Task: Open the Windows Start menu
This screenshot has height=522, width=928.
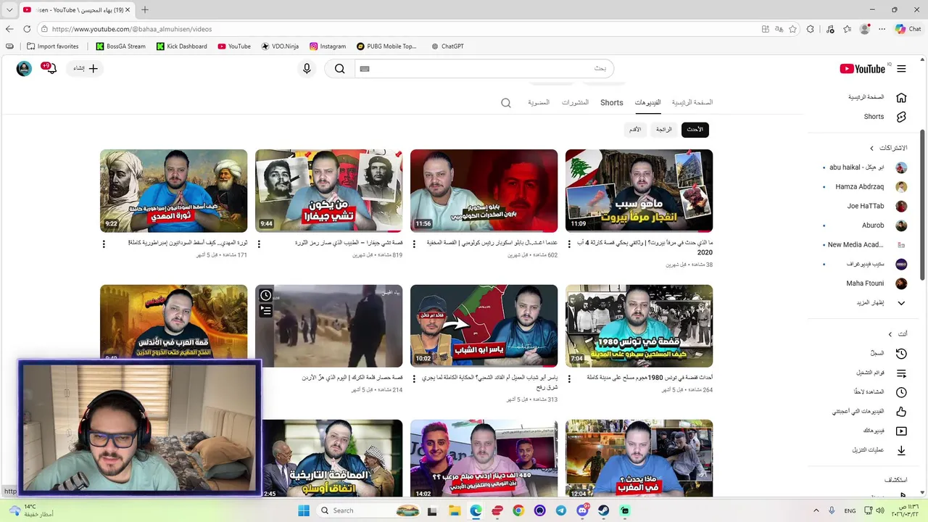Action: [x=304, y=510]
